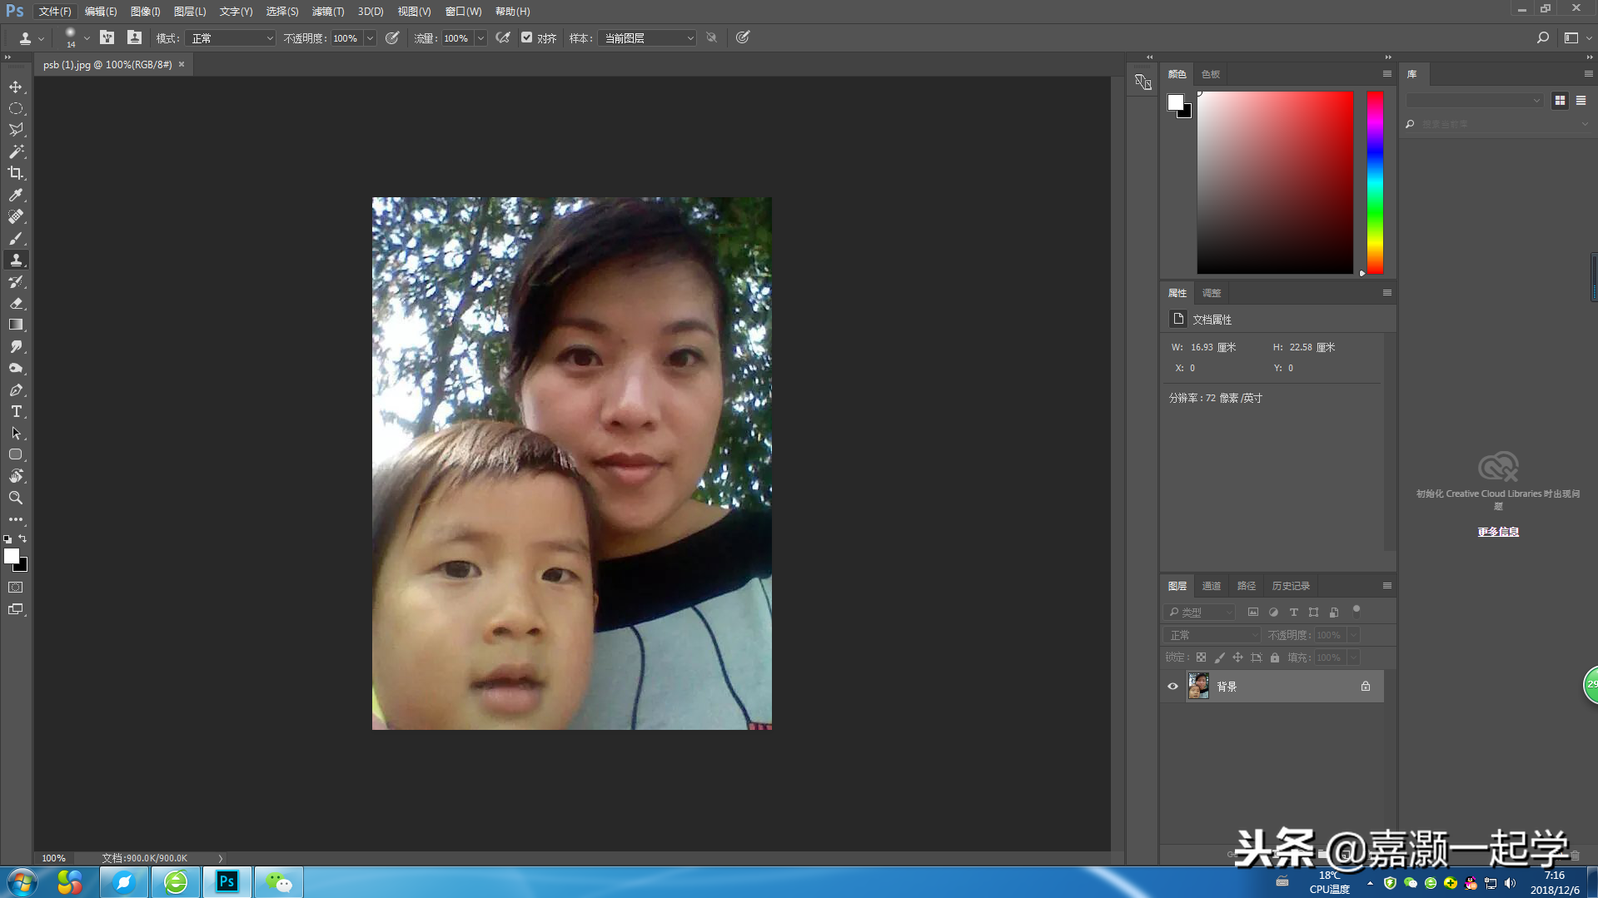
Task: Toggle the Clone Source panel
Action: point(134,37)
